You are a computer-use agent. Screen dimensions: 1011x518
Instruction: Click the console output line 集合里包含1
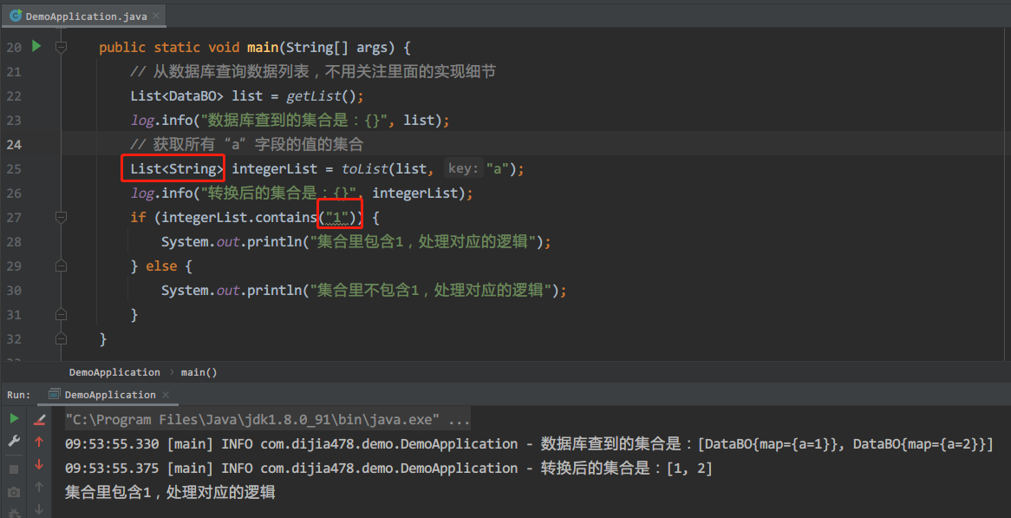coord(170,493)
